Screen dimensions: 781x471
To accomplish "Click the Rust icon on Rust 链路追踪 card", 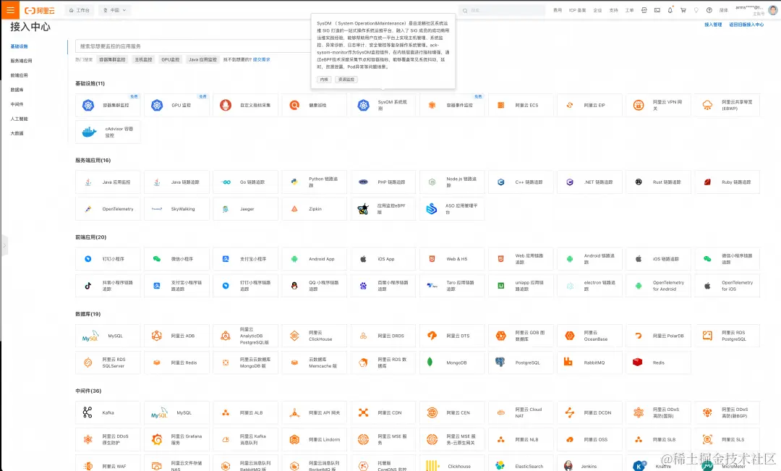I will [x=638, y=182].
